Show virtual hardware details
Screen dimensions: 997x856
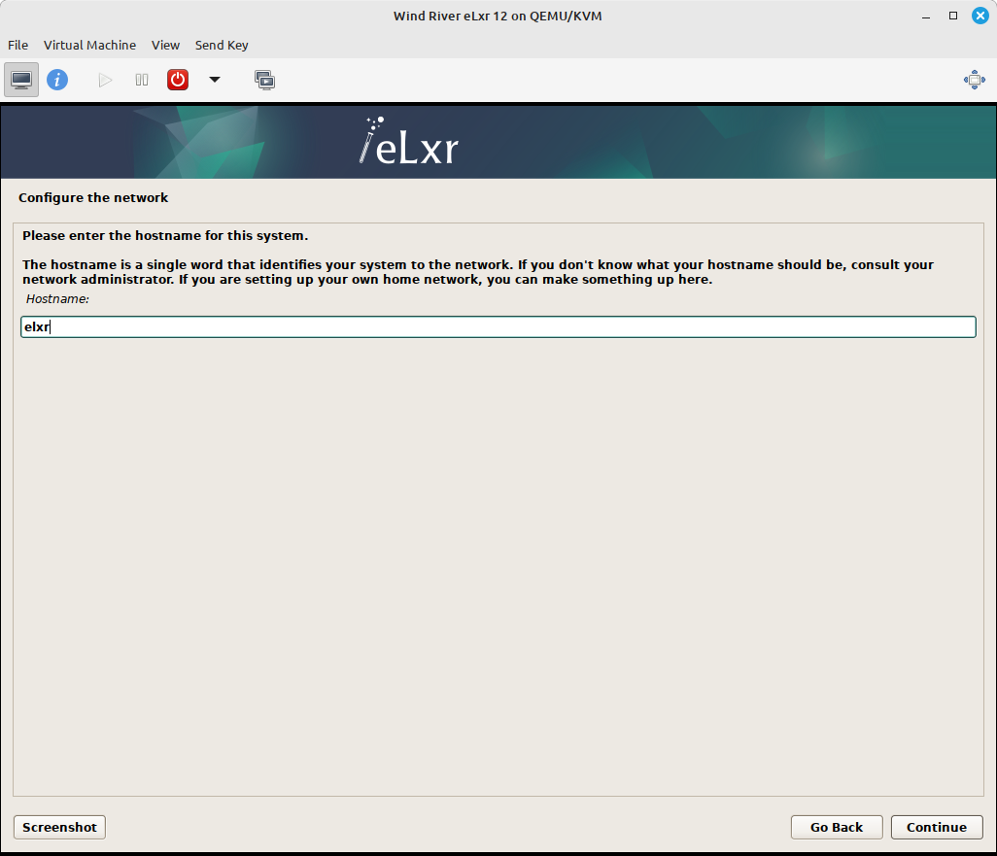click(x=57, y=79)
